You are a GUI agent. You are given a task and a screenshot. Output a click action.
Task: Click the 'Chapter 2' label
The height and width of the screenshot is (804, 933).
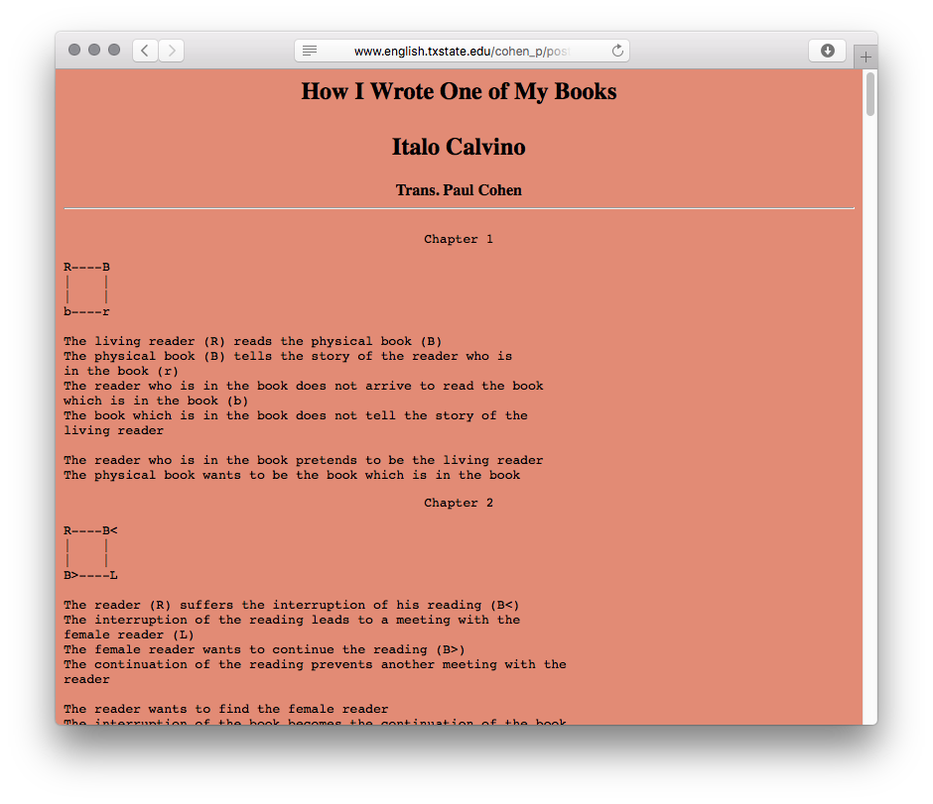(x=459, y=503)
